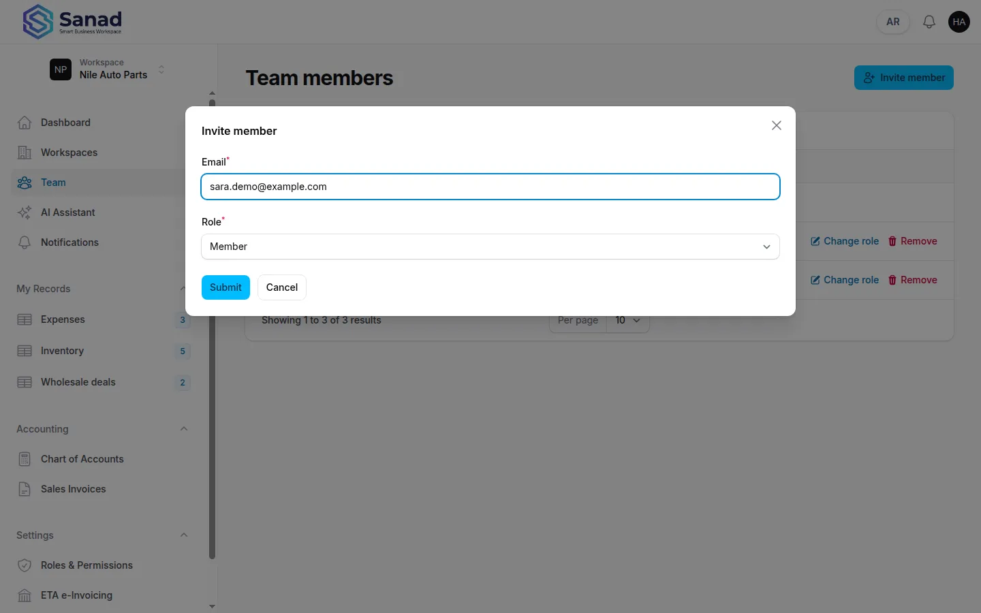Click the Email input field
Image resolution: width=981 pixels, height=613 pixels.
pyautogui.click(x=490, y=187)
